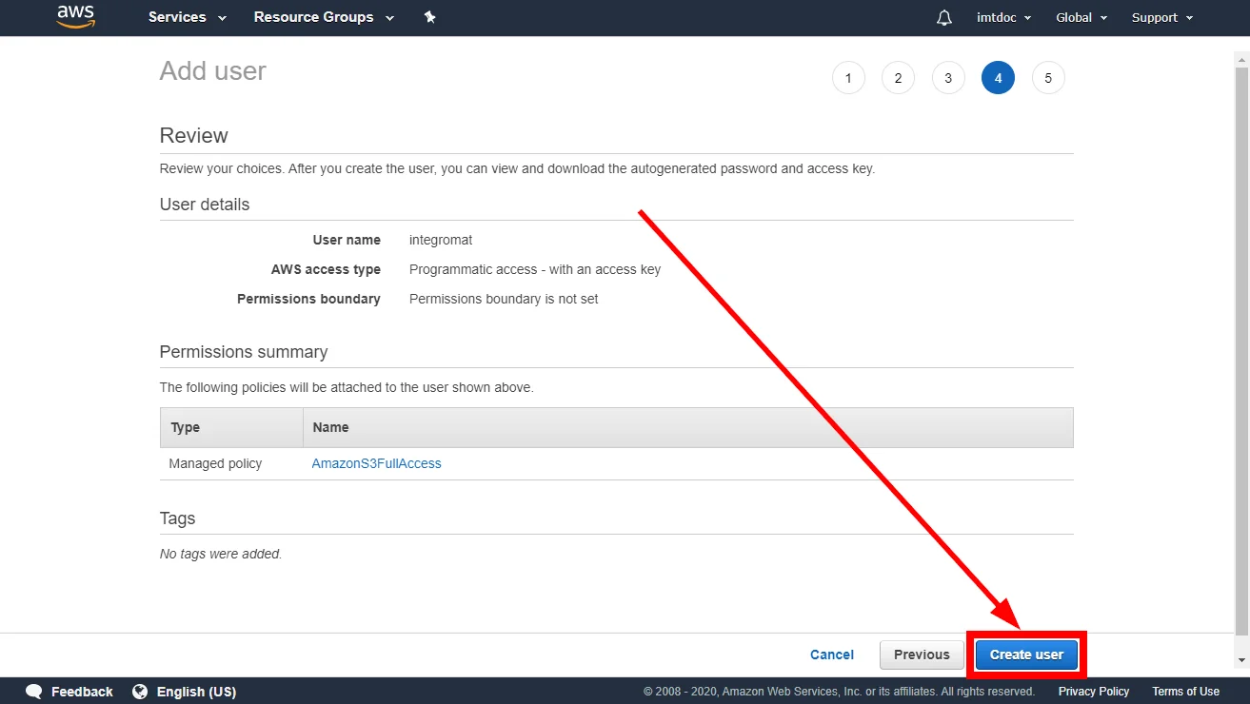Go to wizard step 2 circle
The width and height of the screenshot is (1250, 704).
[898, 78]
